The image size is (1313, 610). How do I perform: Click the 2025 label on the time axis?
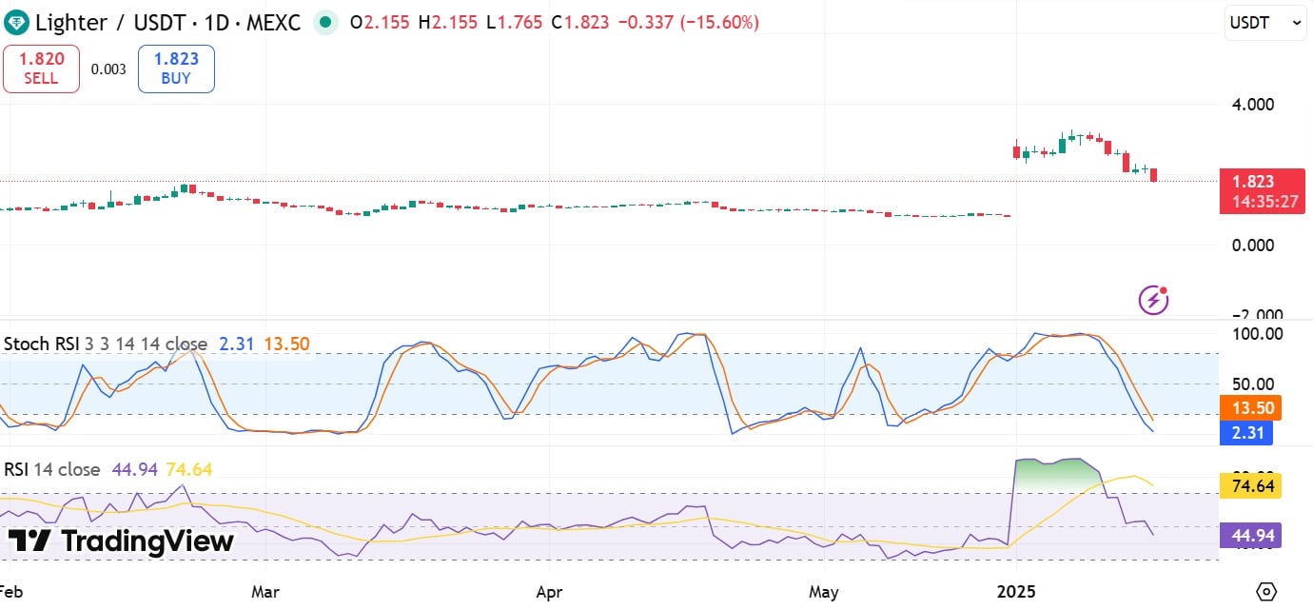(x=1017, y=592)
